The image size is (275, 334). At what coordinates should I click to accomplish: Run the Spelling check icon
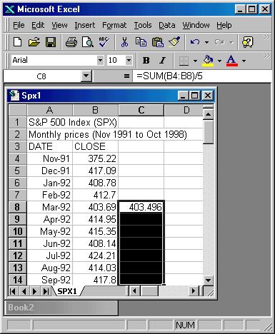click(104, 42)
